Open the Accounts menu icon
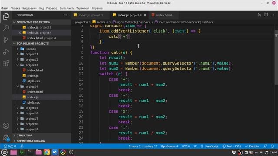 click(6, 126)
